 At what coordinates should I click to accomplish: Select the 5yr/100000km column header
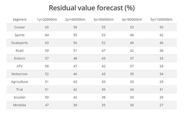click(x=161, y=20)
